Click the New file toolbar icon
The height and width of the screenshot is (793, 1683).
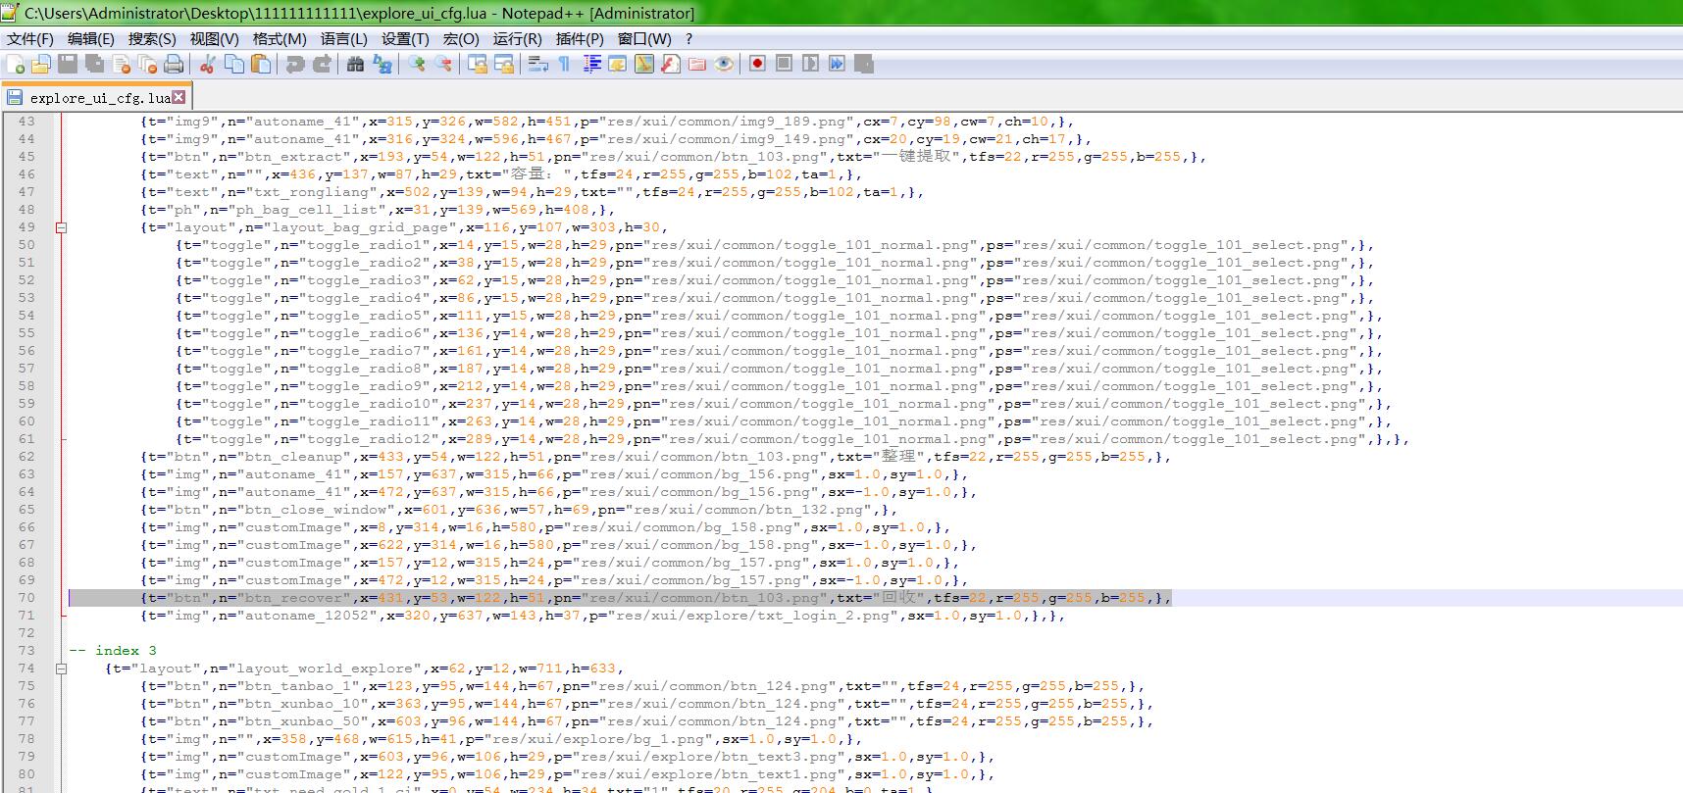click(x=16, y=65)
